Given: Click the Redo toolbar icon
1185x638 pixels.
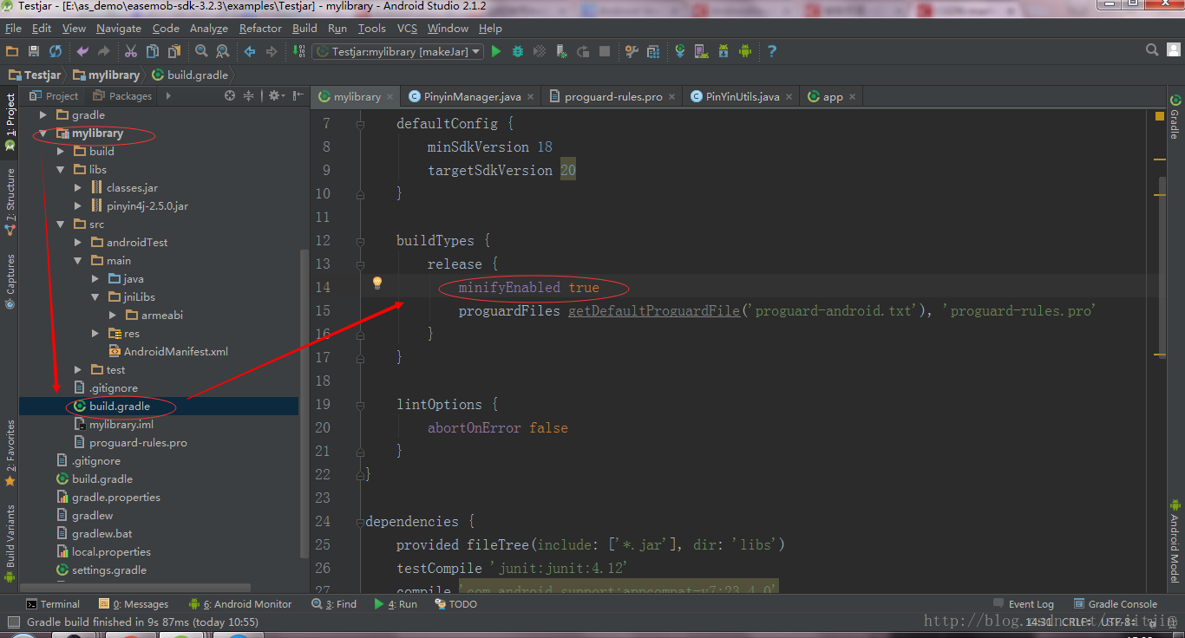Looking at the screenshot, I should pos(104,52).
